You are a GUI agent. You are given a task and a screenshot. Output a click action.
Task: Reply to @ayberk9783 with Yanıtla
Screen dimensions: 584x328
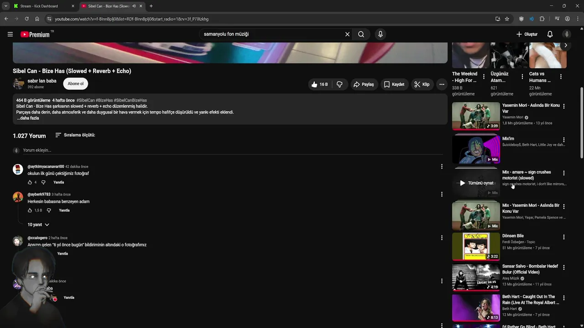point(64,210)
